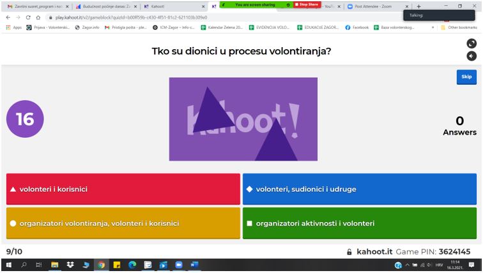Select green answer 'organizatori aktivnosti i volonteri'
Screen dimensions: 483x273
coord(359,223)
